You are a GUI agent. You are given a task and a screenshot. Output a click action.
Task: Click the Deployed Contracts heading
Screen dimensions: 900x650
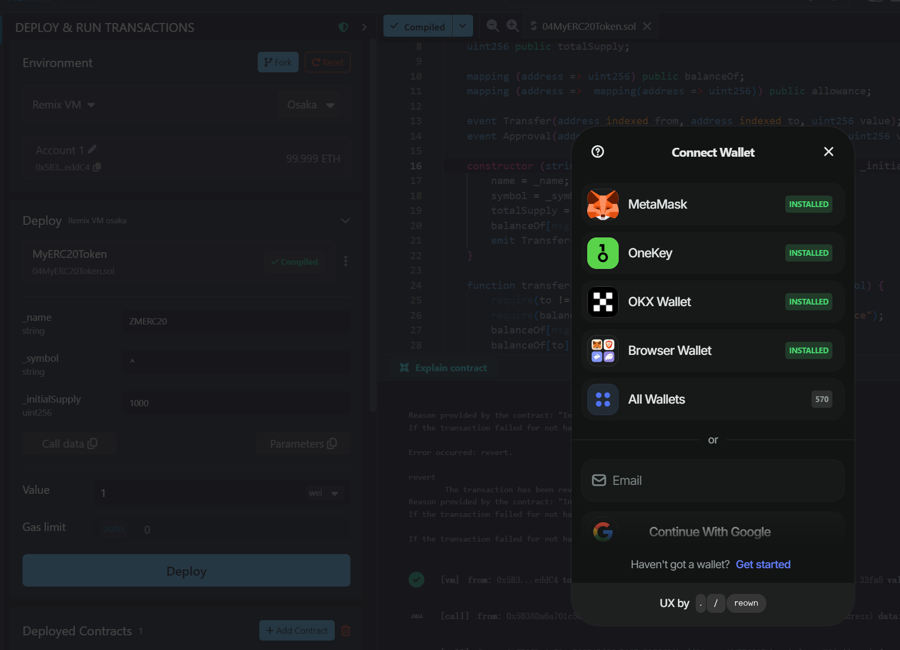coord(77,631)
